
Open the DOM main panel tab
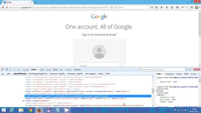tap(55, 70)
